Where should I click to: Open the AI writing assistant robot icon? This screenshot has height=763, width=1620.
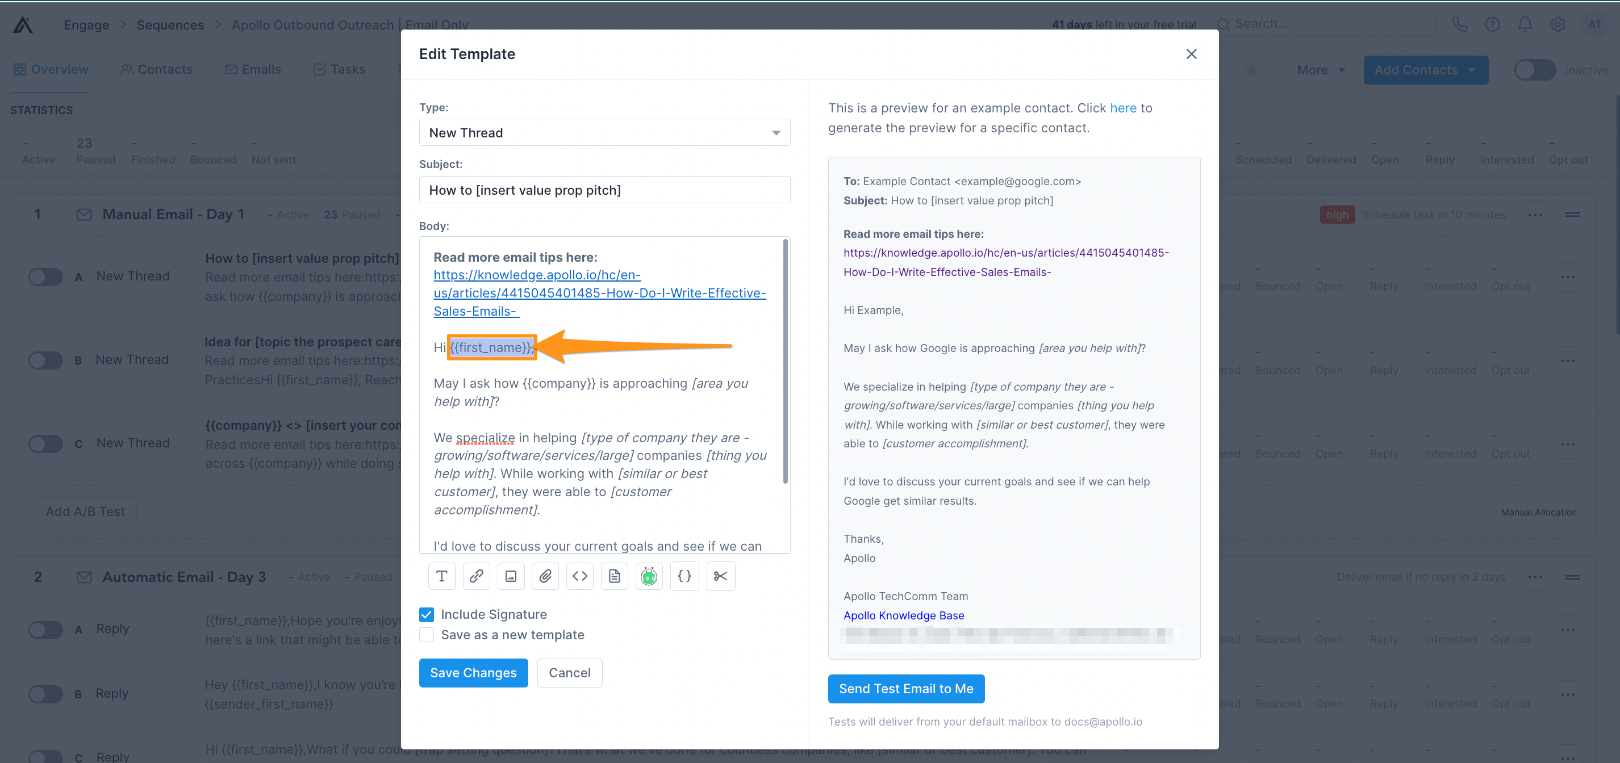(649, 576)
